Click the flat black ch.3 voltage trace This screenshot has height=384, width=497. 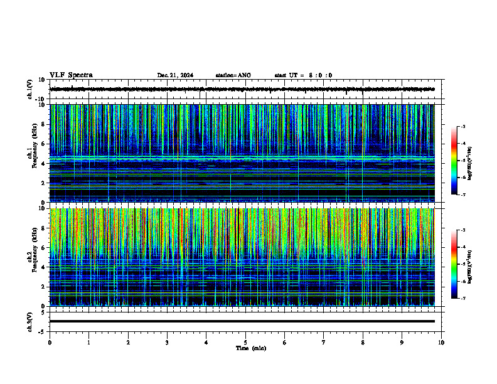242,321
